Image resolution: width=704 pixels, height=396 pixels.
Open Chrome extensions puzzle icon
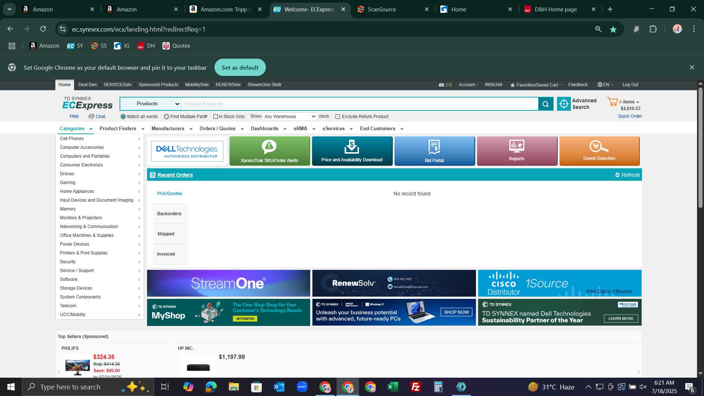(x=653, y=29)
